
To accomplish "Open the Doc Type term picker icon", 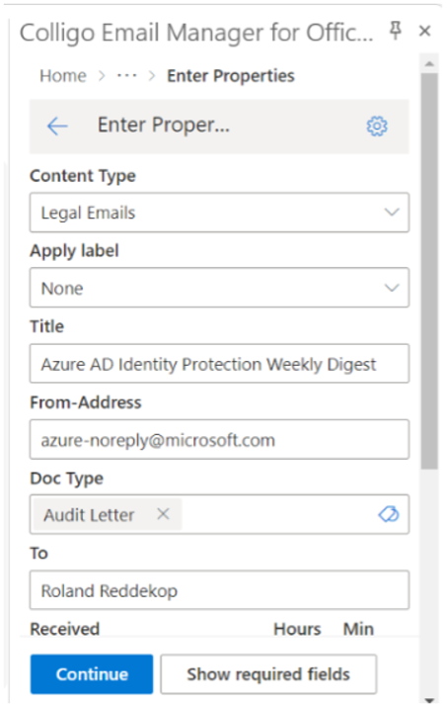I will click(x=388, y=514).
